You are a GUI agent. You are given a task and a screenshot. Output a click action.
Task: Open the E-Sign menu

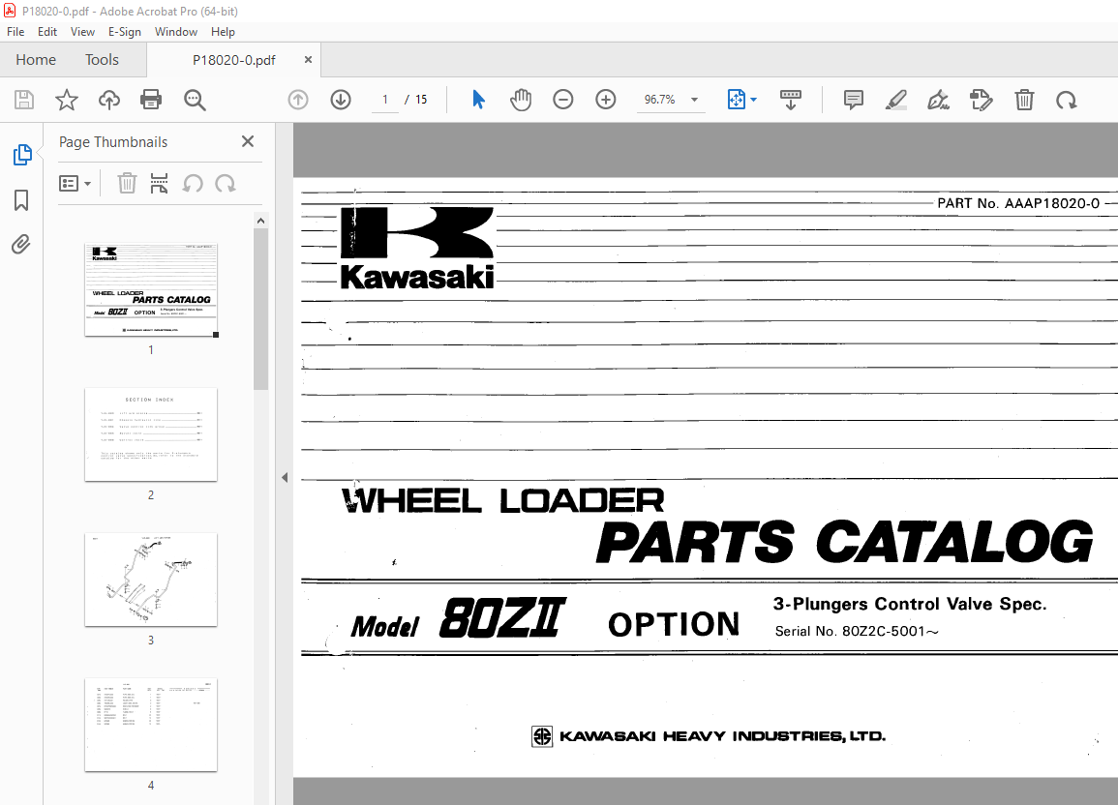(x=125, y=32)
